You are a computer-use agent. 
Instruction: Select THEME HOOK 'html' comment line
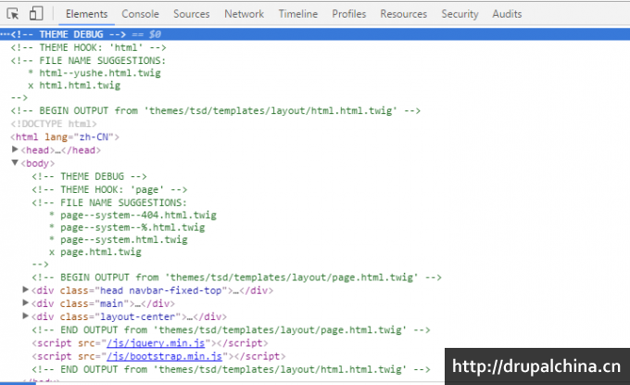pos(88,47)
